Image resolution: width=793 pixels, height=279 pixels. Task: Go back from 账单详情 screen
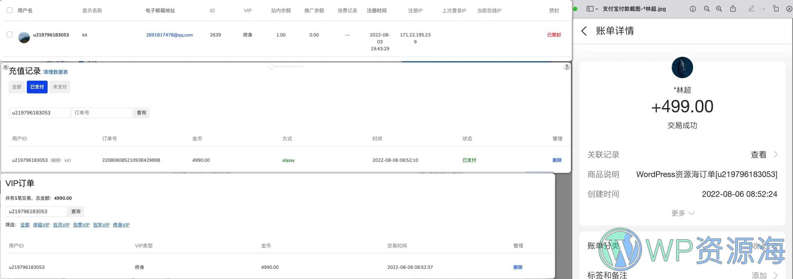[584, 31]
